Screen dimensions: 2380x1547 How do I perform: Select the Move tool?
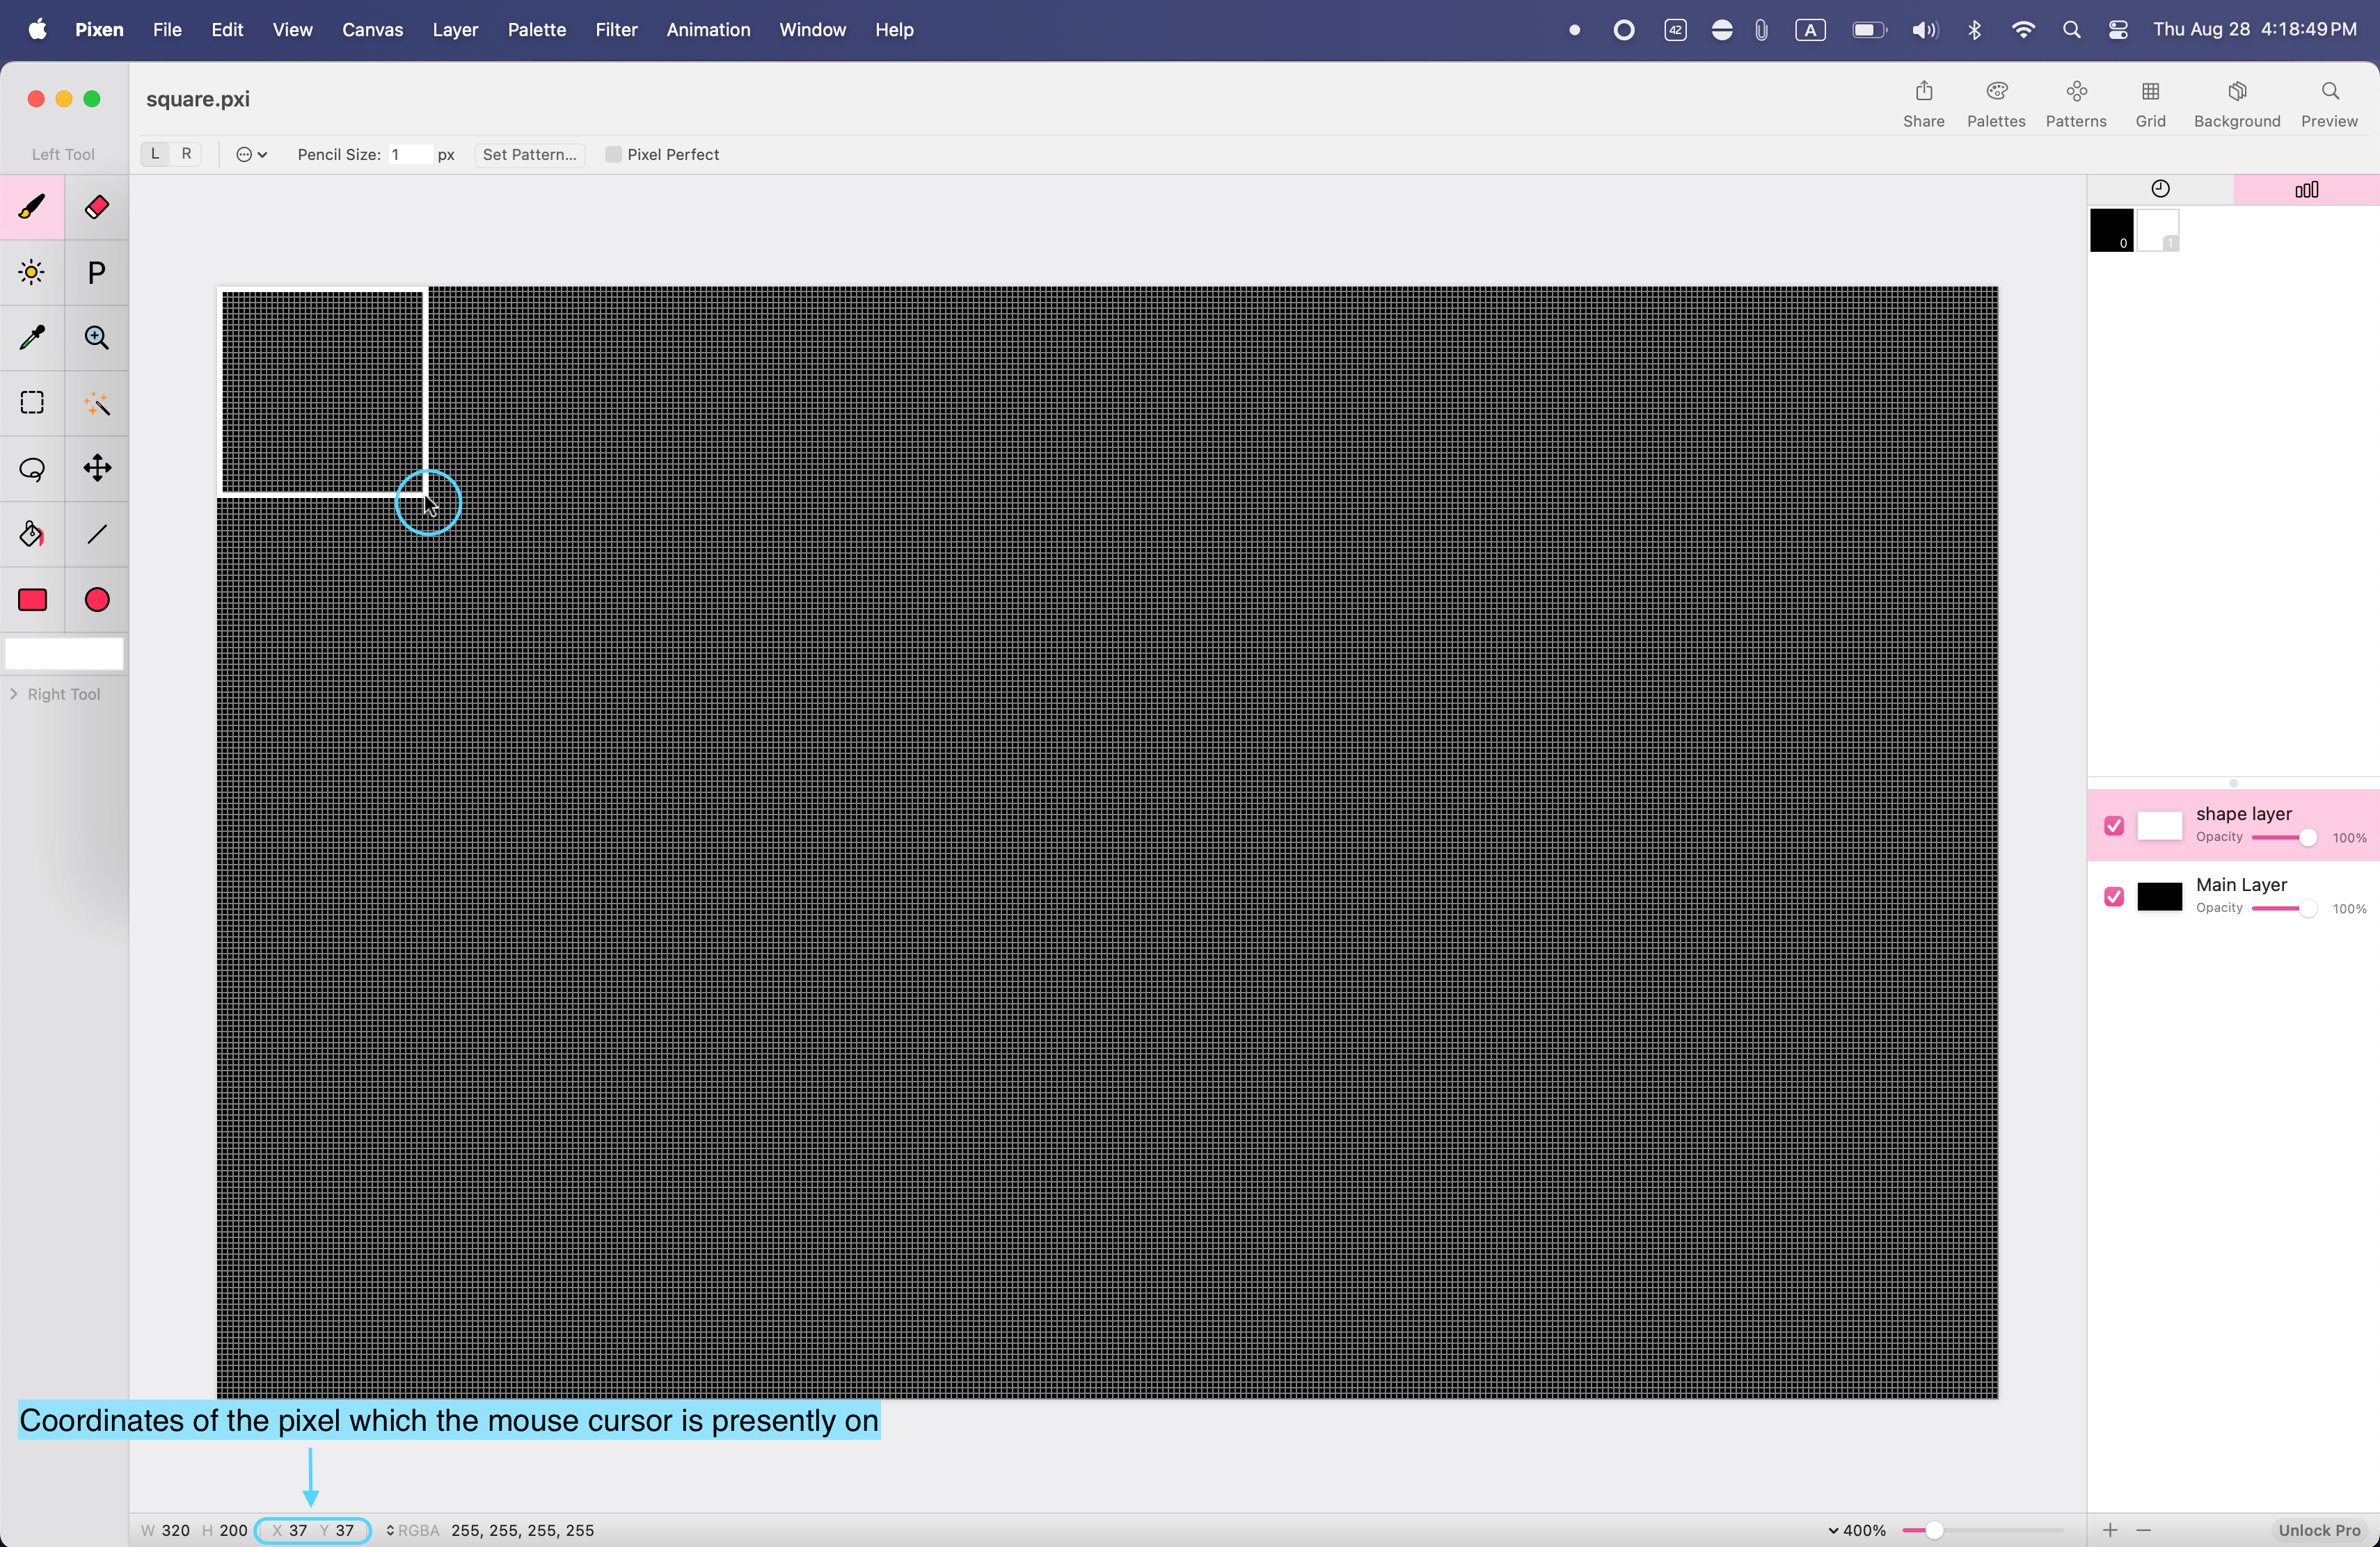pos(97,467)
